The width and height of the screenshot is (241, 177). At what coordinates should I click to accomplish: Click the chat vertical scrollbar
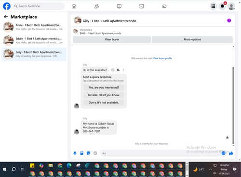tap(233, 105)
